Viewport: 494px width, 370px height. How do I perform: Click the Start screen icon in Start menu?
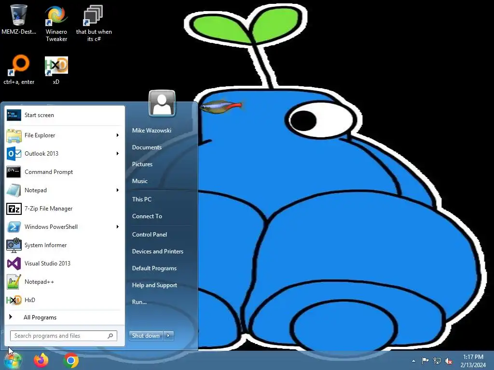click(x=14, y=115)
